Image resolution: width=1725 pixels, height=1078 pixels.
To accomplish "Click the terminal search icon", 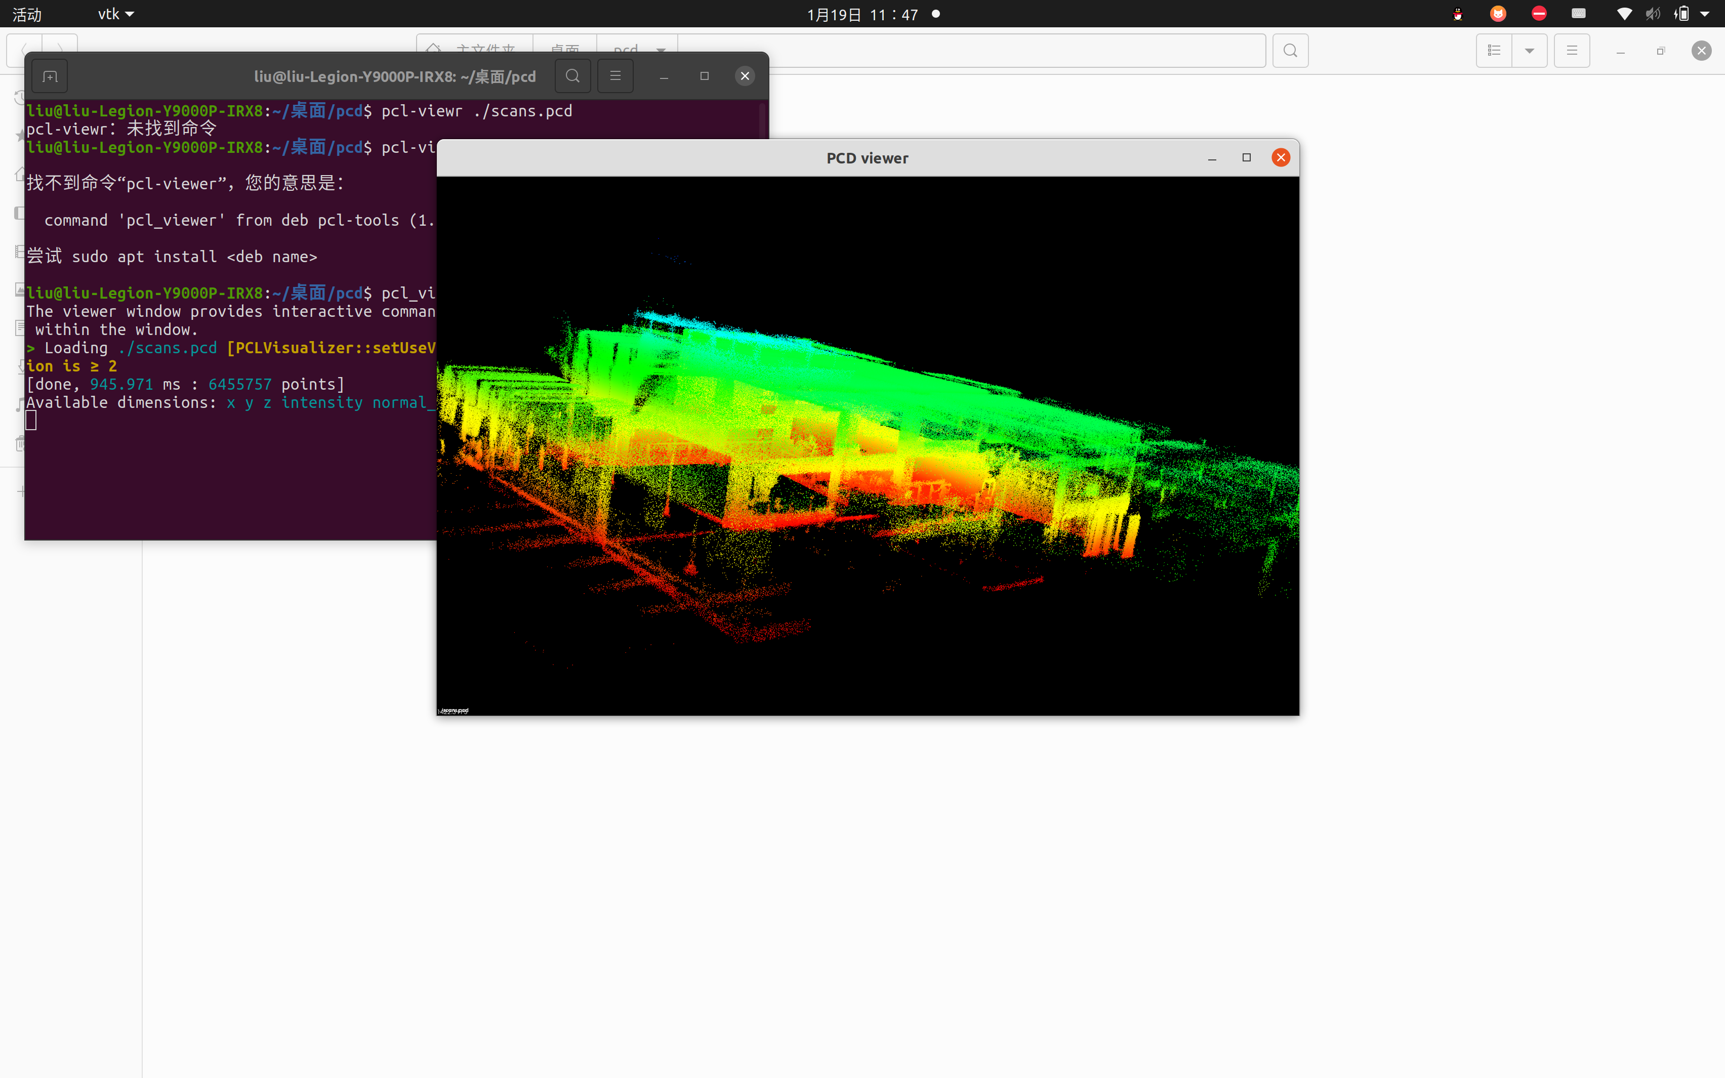I will [572, 76].
